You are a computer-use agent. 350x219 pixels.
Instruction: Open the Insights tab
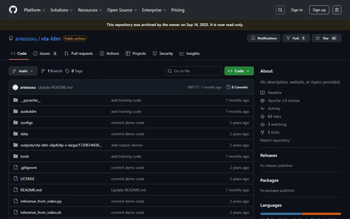pyautogui.click(x=189, y=53)
